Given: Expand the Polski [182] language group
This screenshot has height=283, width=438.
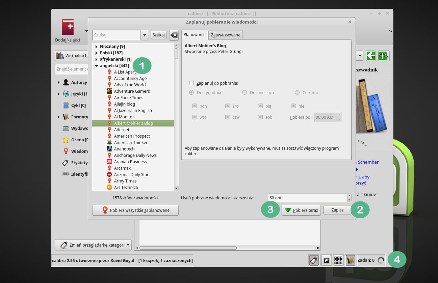Looking at the screenshot, I should click(96, 53).
